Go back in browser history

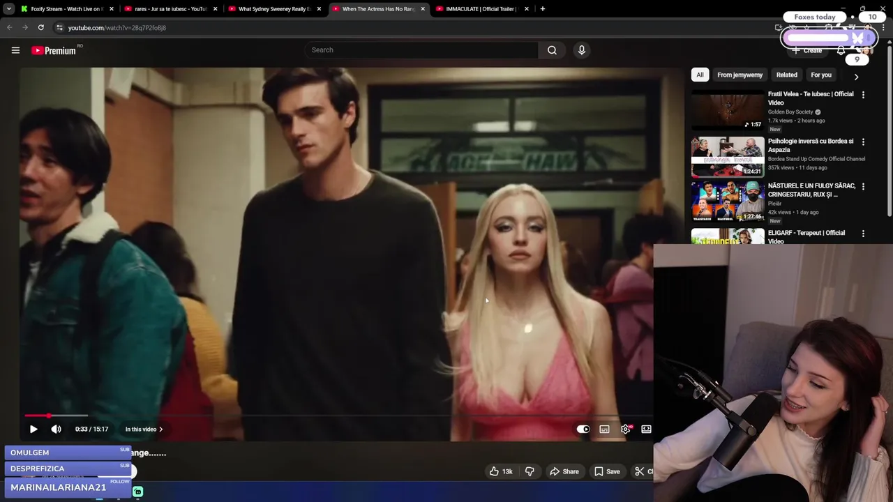(x=9, y=28)
